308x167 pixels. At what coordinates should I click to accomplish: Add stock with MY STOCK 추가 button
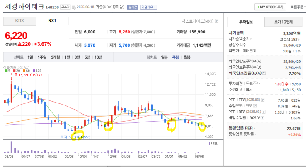coord(270,7)
